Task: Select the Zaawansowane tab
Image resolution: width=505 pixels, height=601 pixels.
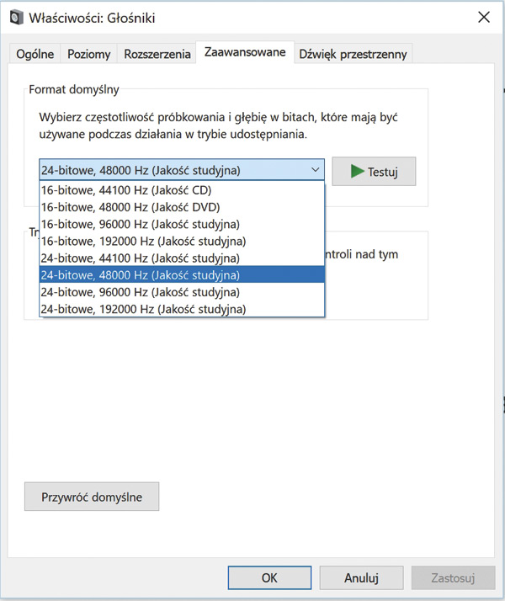Action: point(245,52)
